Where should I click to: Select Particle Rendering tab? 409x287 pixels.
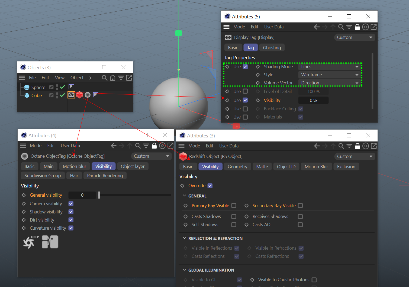(105, 176)
